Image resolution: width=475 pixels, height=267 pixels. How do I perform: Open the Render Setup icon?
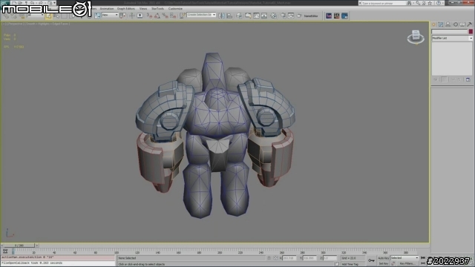[284, 16]
